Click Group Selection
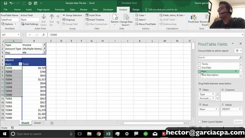The width and height of the screenshot is (245, 138). [72, 15]
